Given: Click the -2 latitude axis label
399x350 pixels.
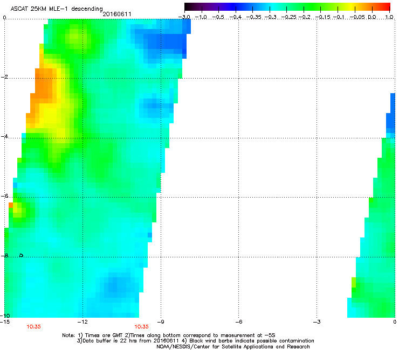Looking at the screenshot, I should point(4,77).
